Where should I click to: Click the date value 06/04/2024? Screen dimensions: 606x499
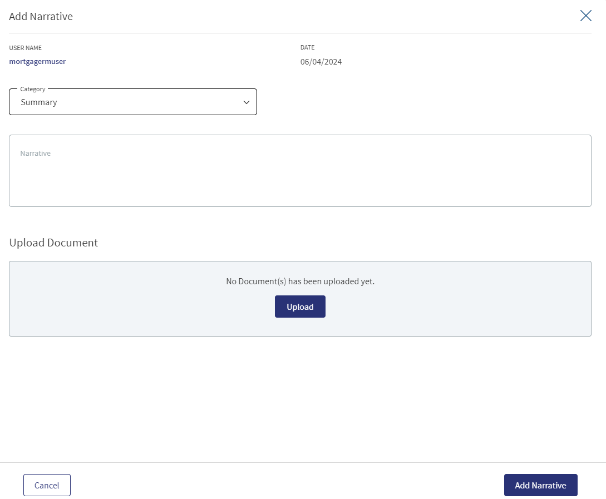tap(321, 62)
